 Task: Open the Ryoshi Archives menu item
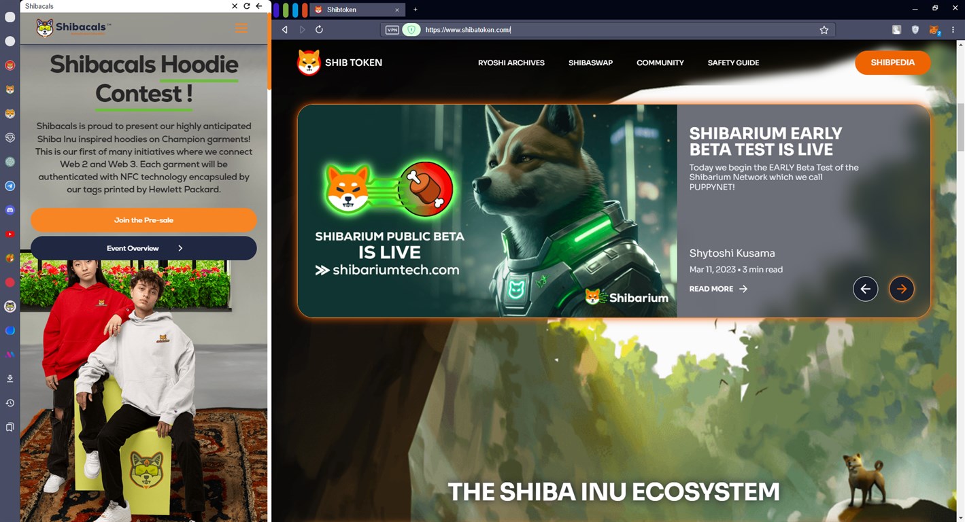(x=511, y=63)
